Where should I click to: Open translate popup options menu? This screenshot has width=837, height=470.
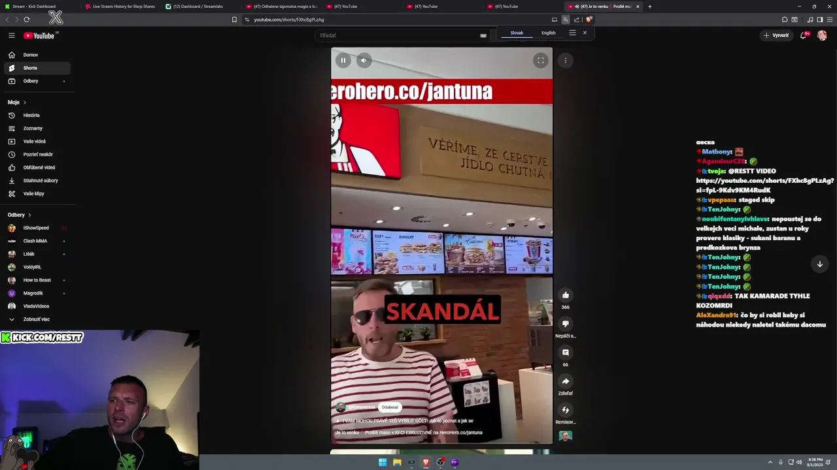click(x=572, y=33)
